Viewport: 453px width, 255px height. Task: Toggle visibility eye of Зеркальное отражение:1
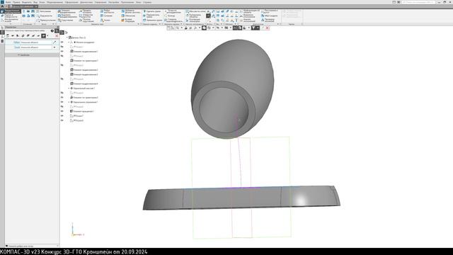click(x=62, y=102)
